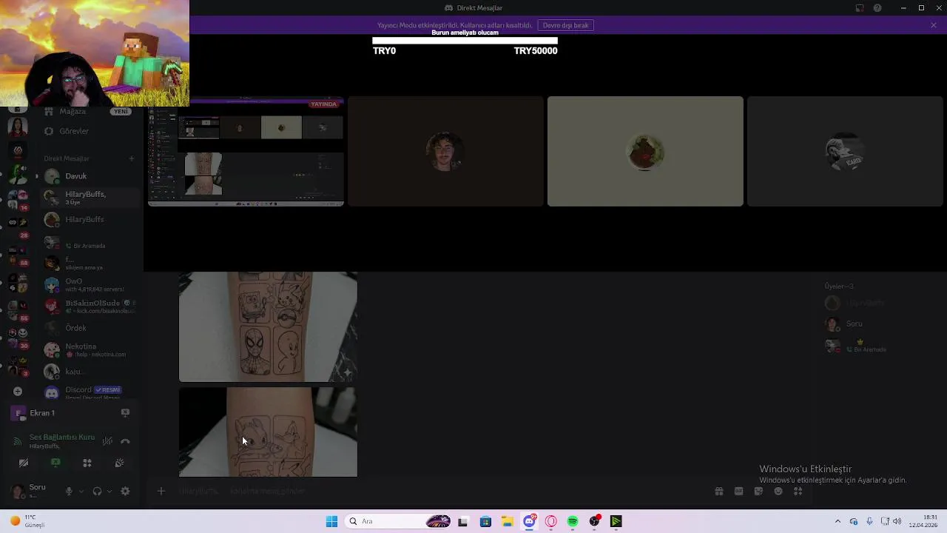The width and height of the screenshot is (947, 533).
Task: Open the weather widget showing 11°C
Action: pos(27,521)
